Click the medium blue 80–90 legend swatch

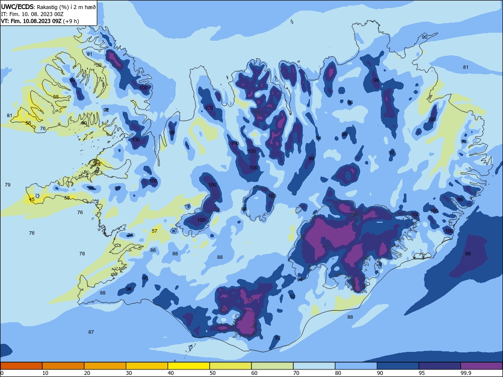pyautogui.click(x=356, y=366)
